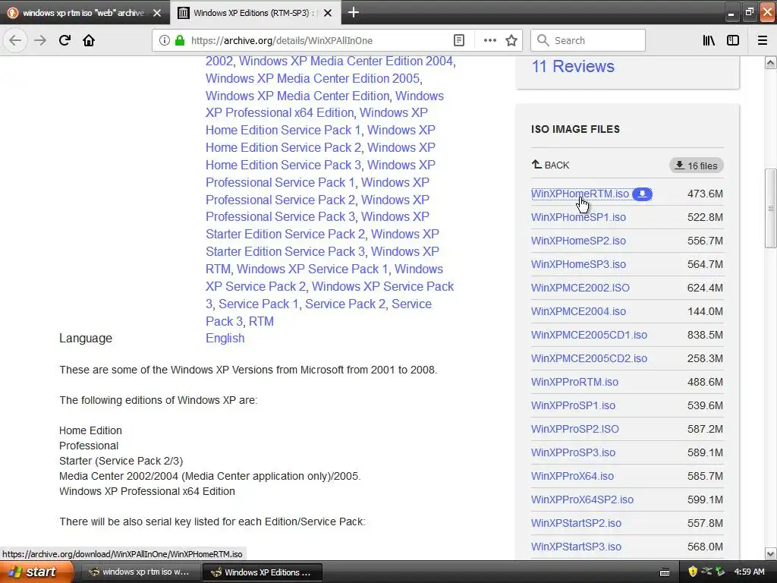Focus the Firefox Search box

click(x=588, y=40)
